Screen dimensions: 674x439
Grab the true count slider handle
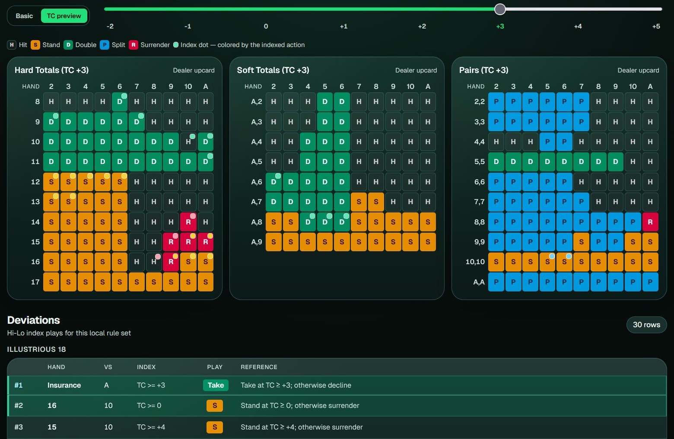[x=500, y=9]
